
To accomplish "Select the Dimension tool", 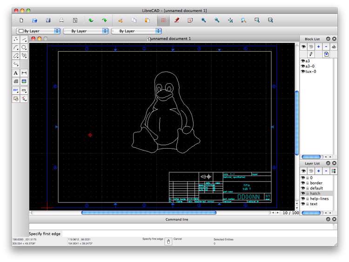I will [24, 73].
